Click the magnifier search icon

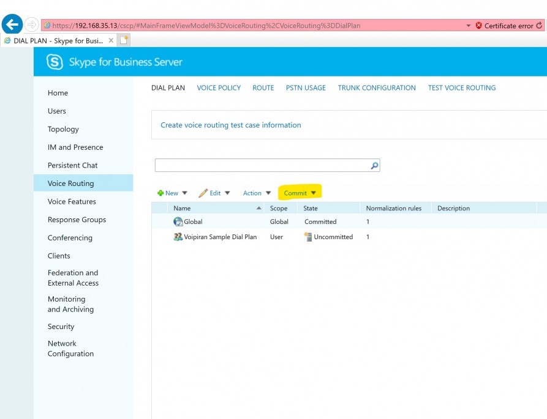(x=374, y=165)
